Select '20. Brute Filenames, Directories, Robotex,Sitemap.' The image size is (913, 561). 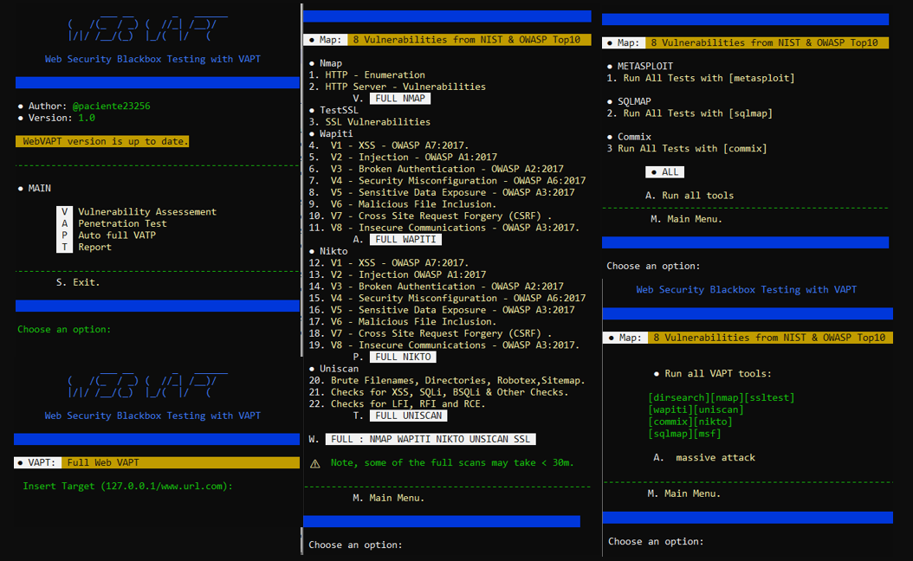[x=447, y=381]
